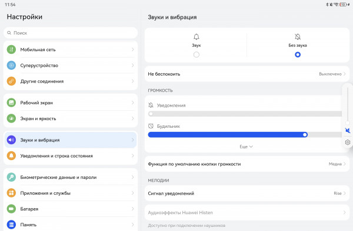This screenshot has height=231, width=353.
Task: Click the alarm clock icon beside Будильник
Action: coord(151,126)
